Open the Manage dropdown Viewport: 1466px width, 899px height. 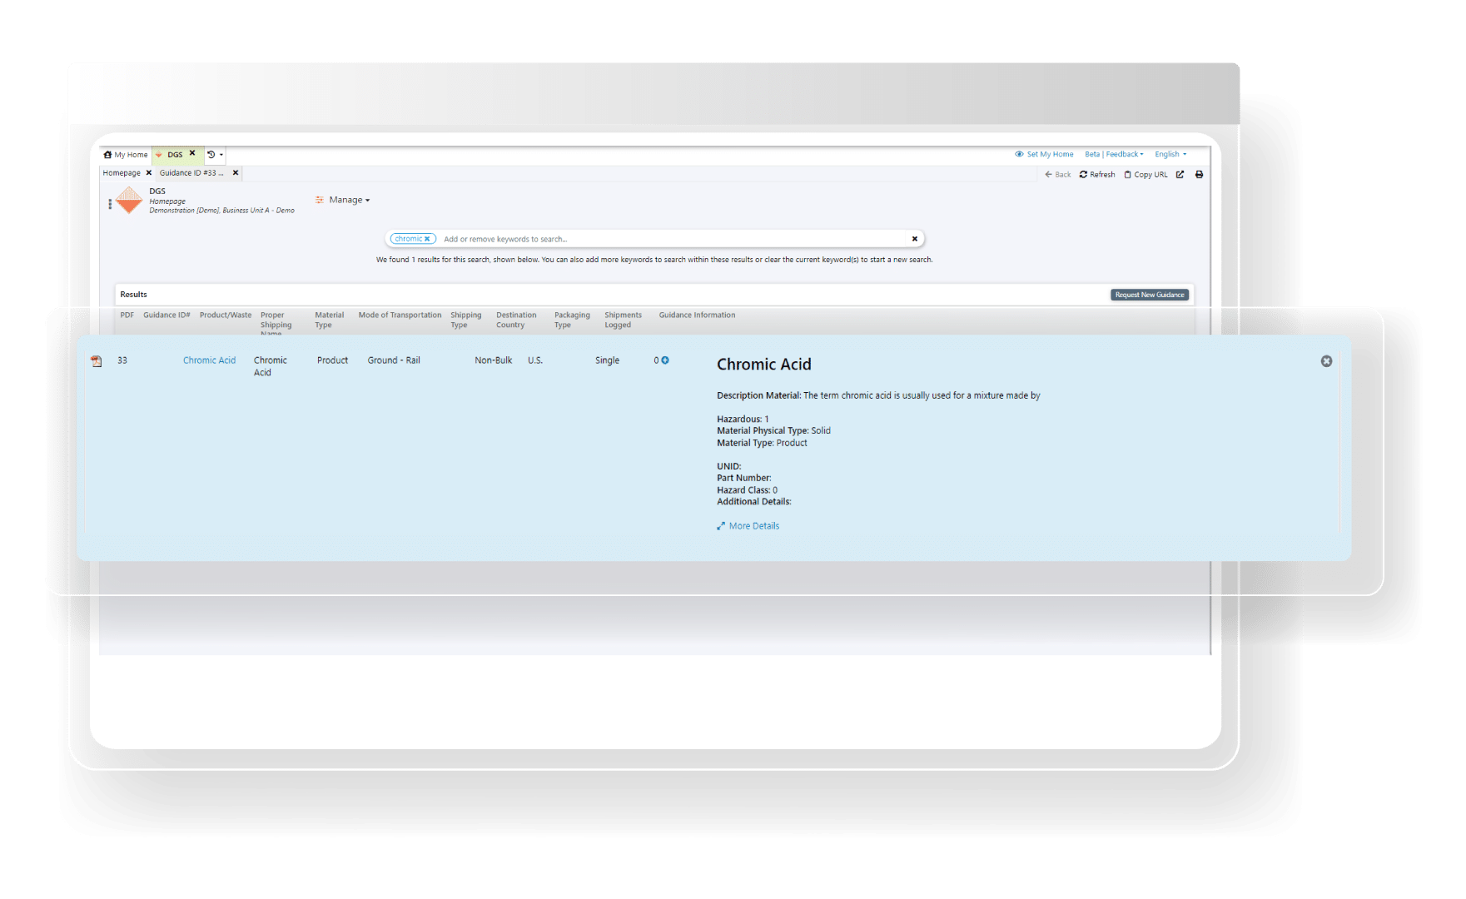tap(344, 200)
